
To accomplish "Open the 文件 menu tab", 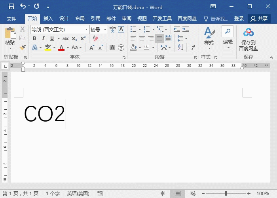I will pos(11,19).
